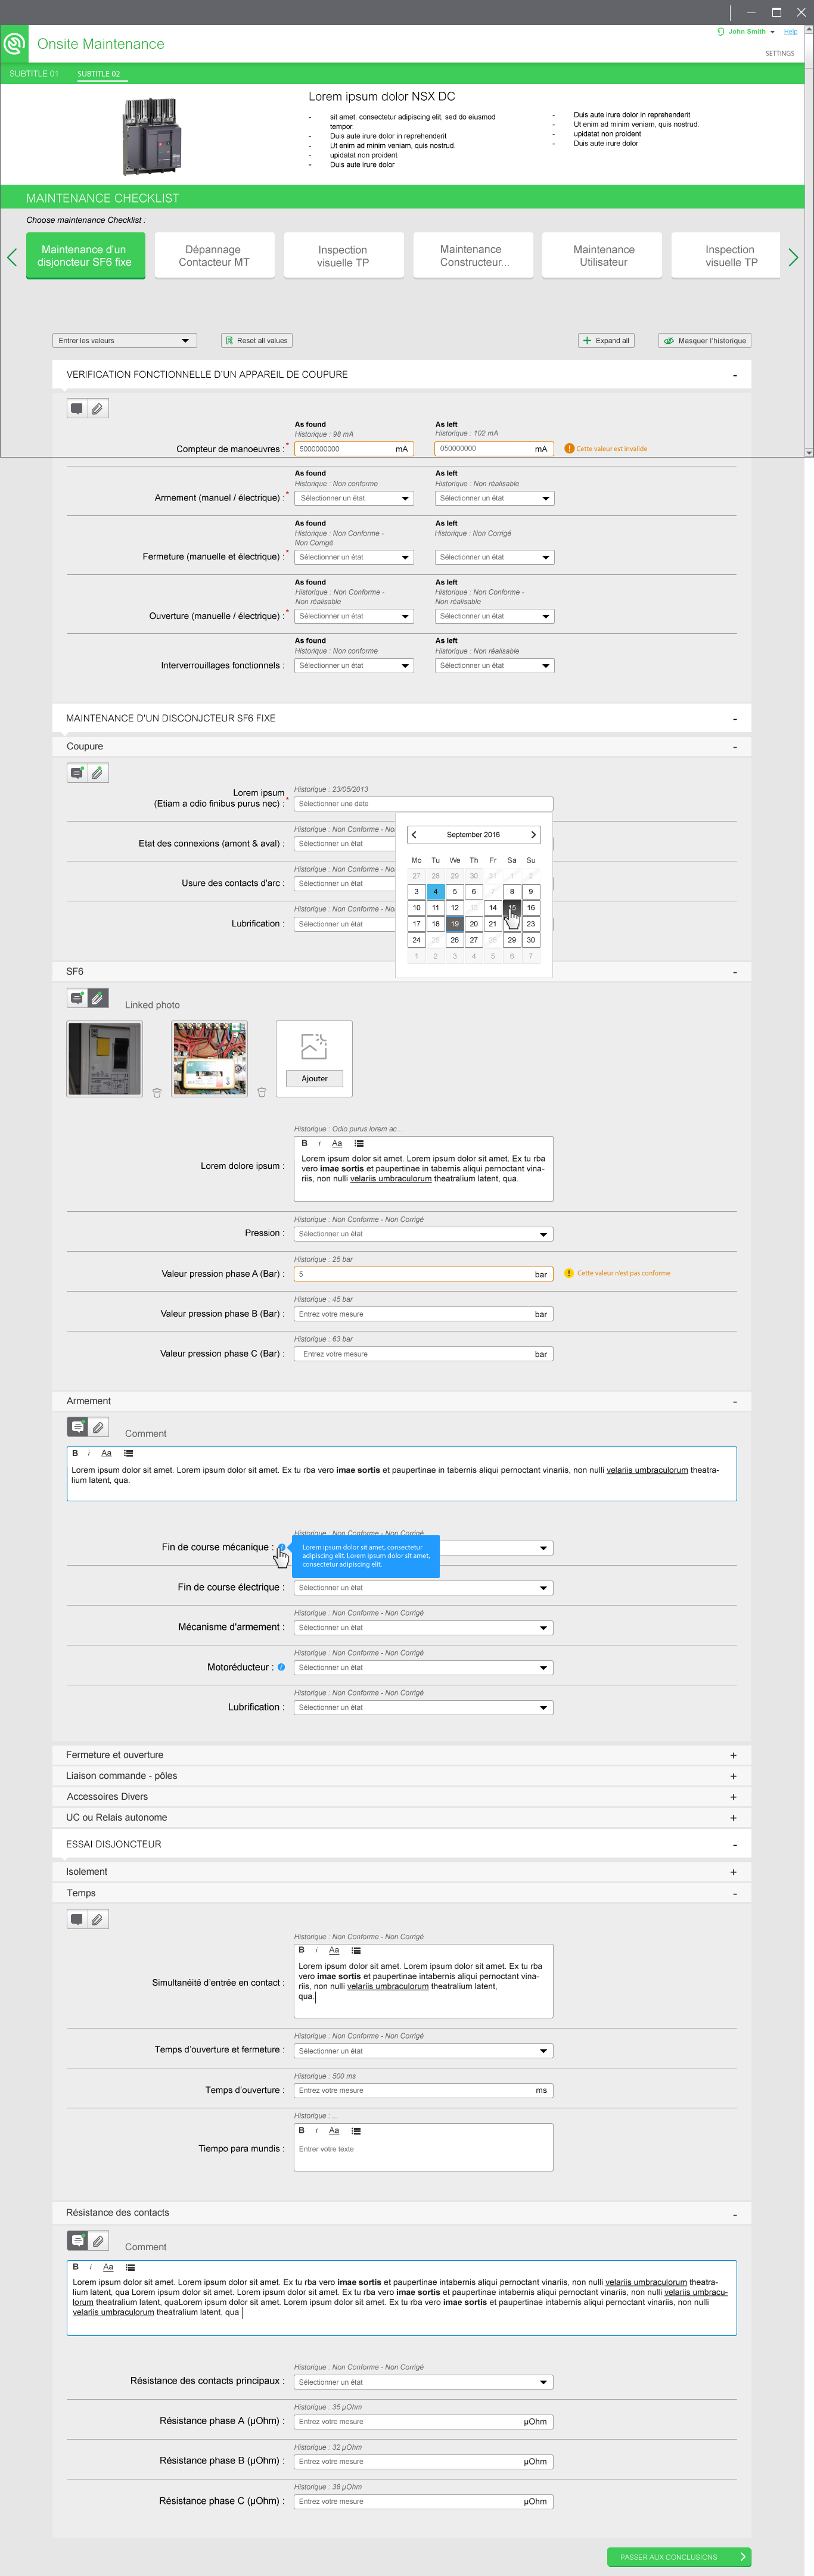Screen dimensions: 814x2576
Task: Open the Entrer les valeurs dropdown
Action: coord(124,340)
